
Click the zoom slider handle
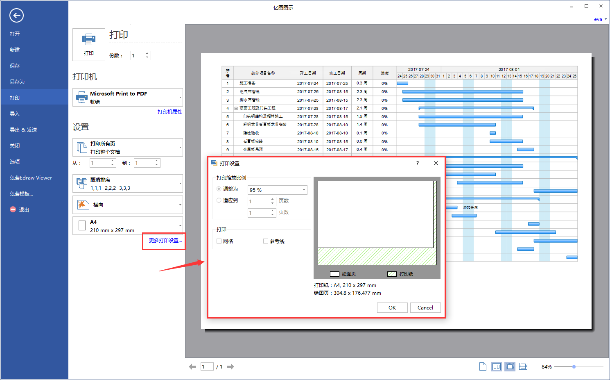(x=574, y=366)
